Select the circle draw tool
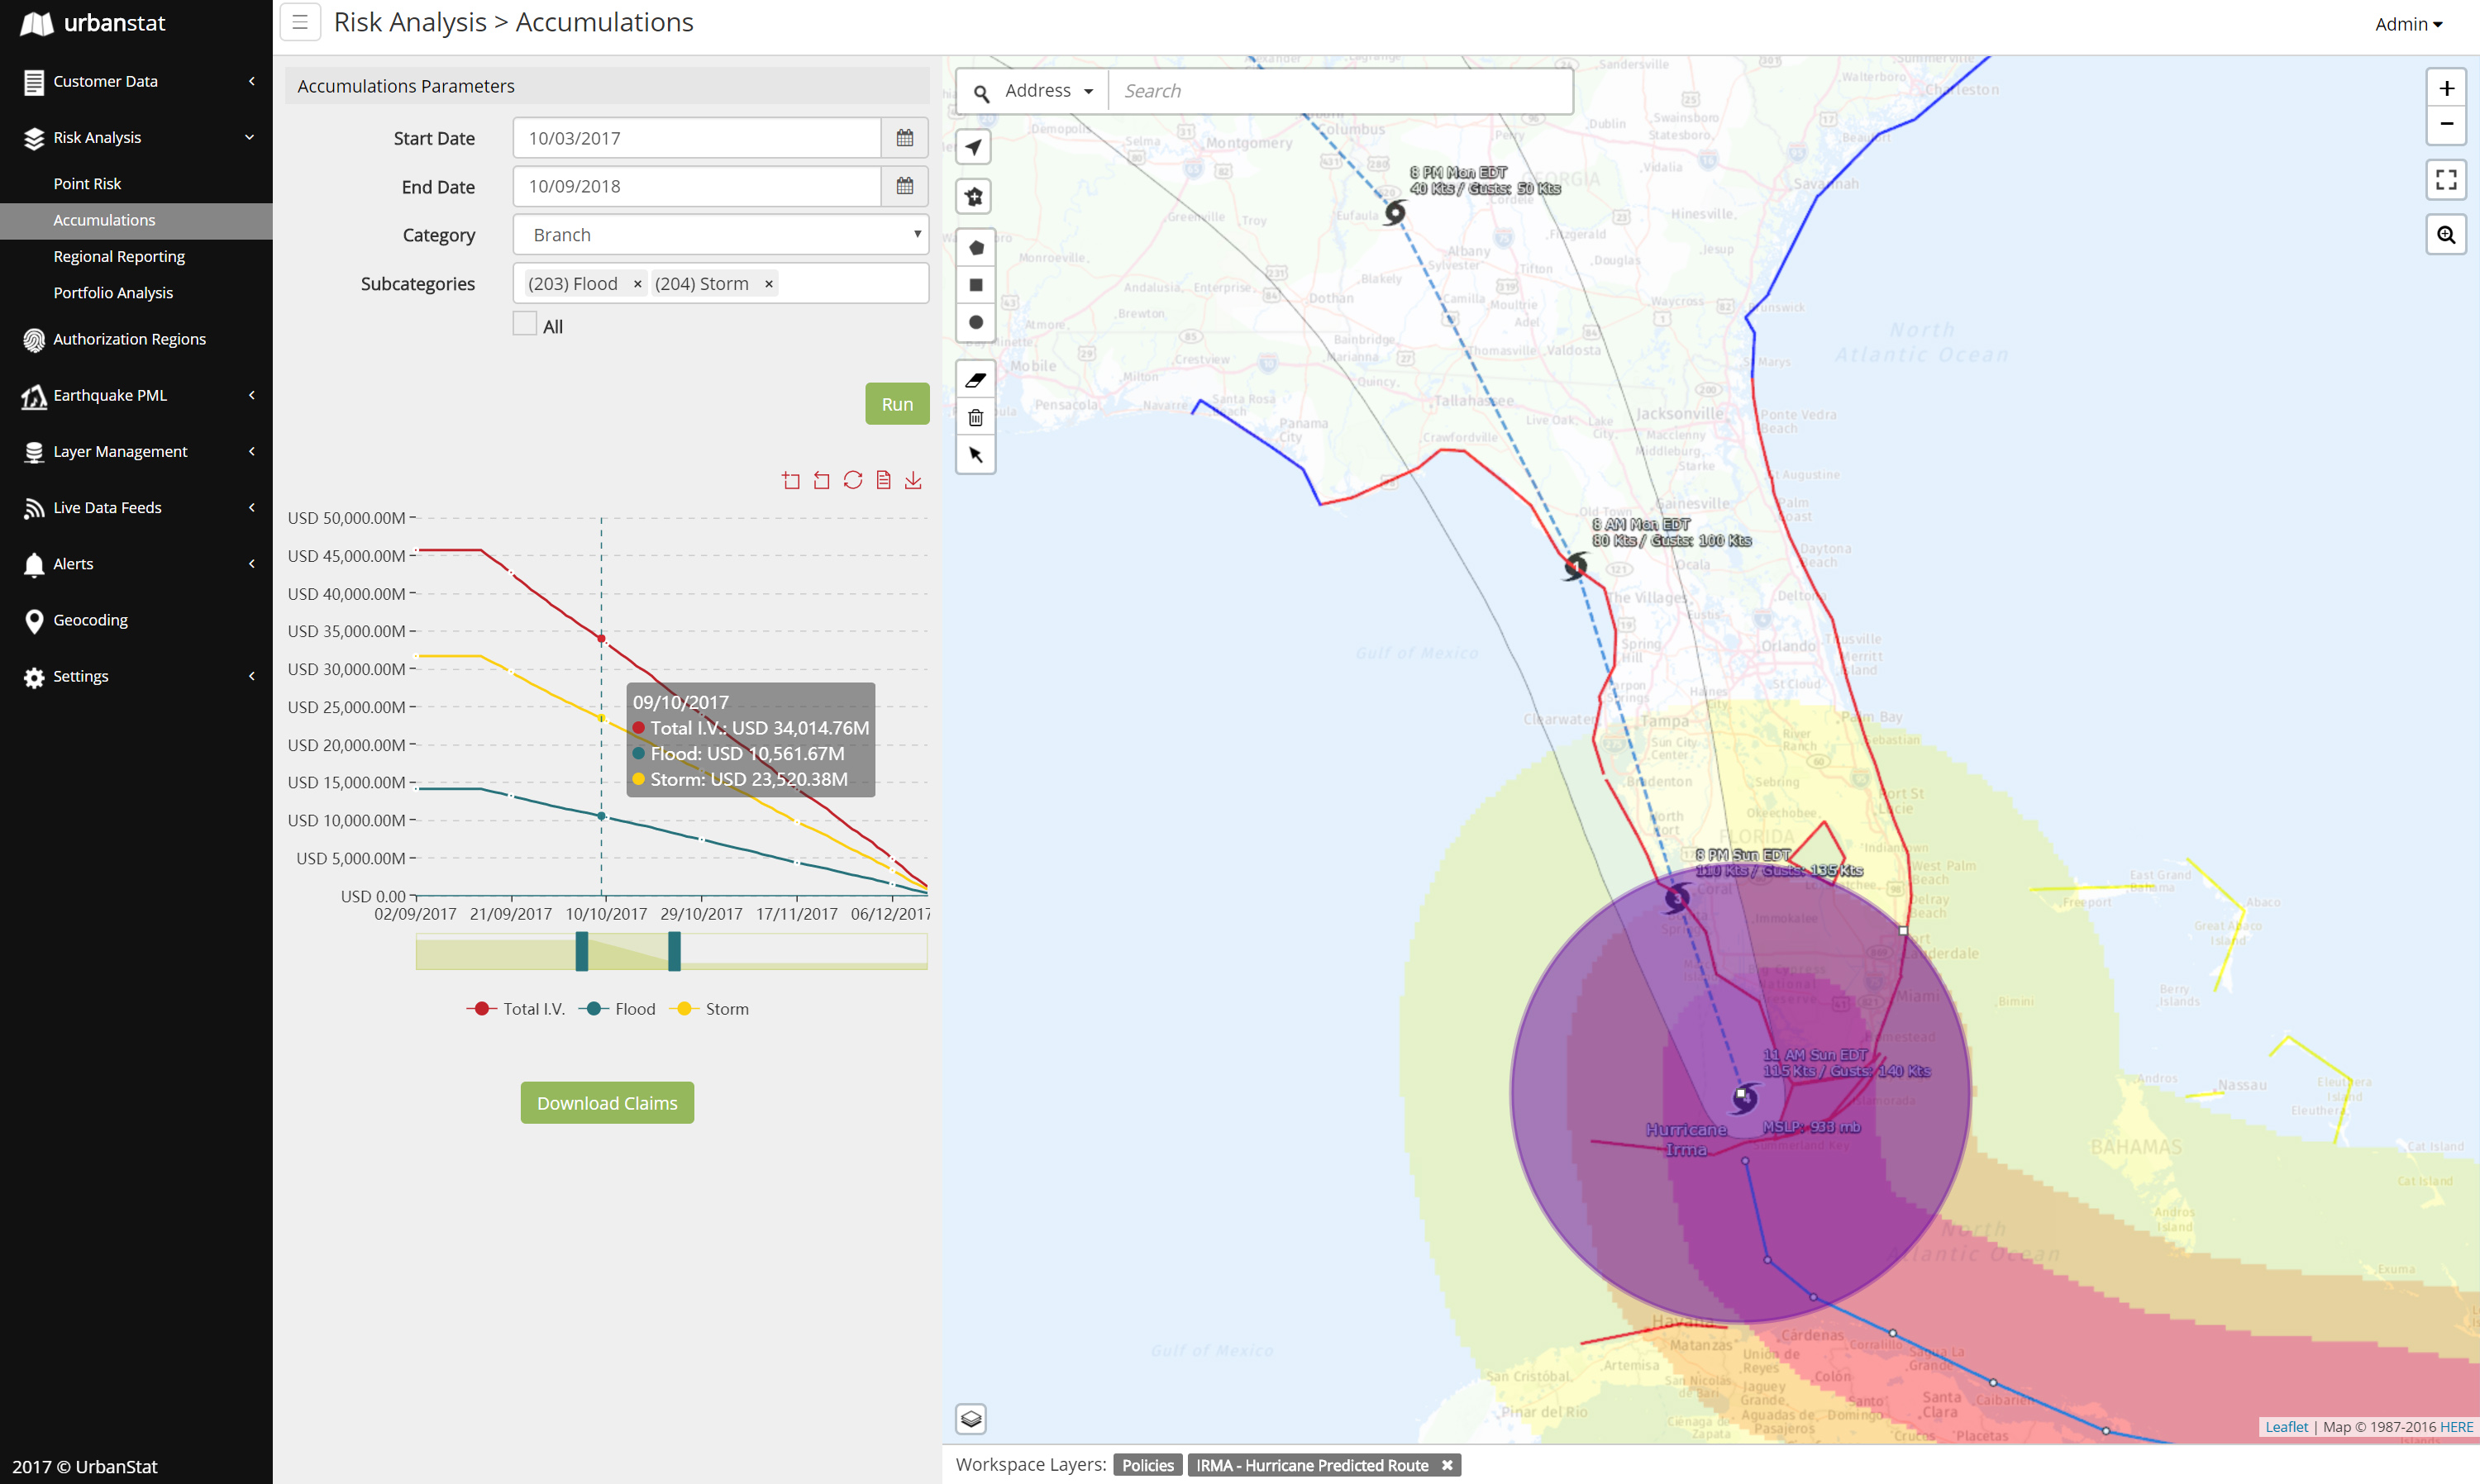Image resolution: width=2480 pixels, height=1484 pixels. tap(975, 322)
